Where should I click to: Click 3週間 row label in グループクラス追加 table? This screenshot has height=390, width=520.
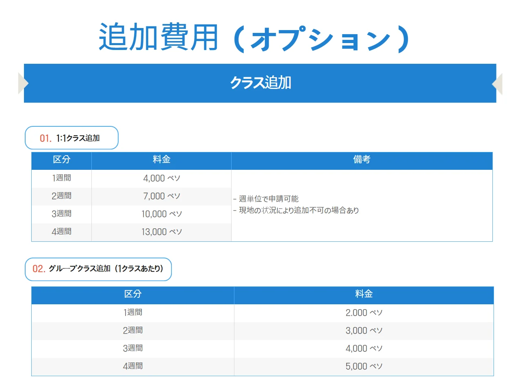click(x=133, y=348)
